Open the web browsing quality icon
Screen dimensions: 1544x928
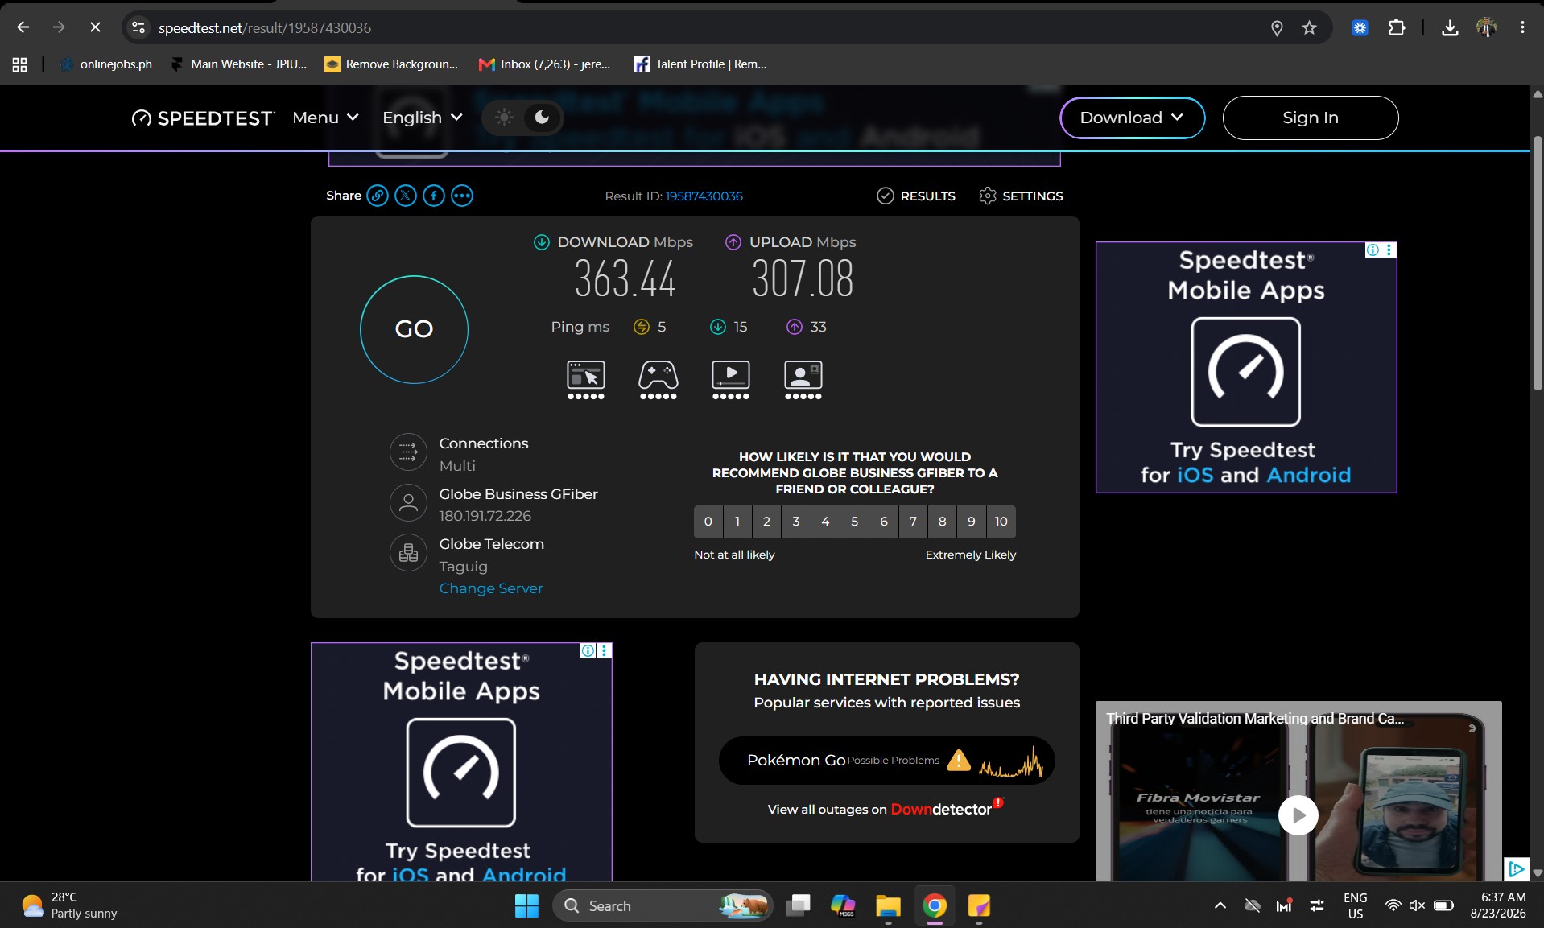click(586, 380)
